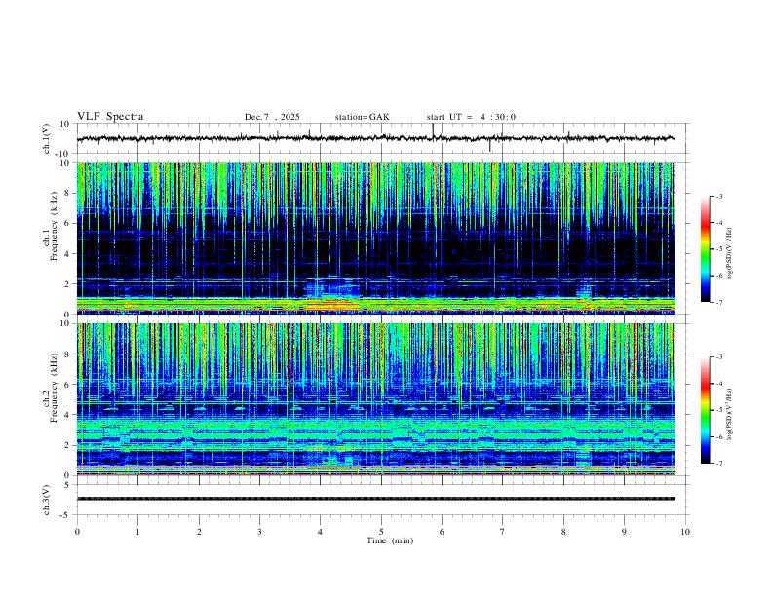Select the "start UT = 4:30:0" text
This screenshot has height=596, width=772.
[x=471, y=117]
